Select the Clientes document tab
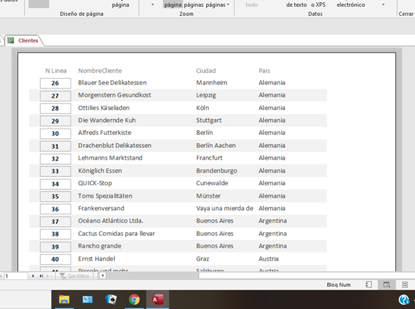The width and height of the screenshot is (415, 309). pyautogui.click(x=24, y=41)
